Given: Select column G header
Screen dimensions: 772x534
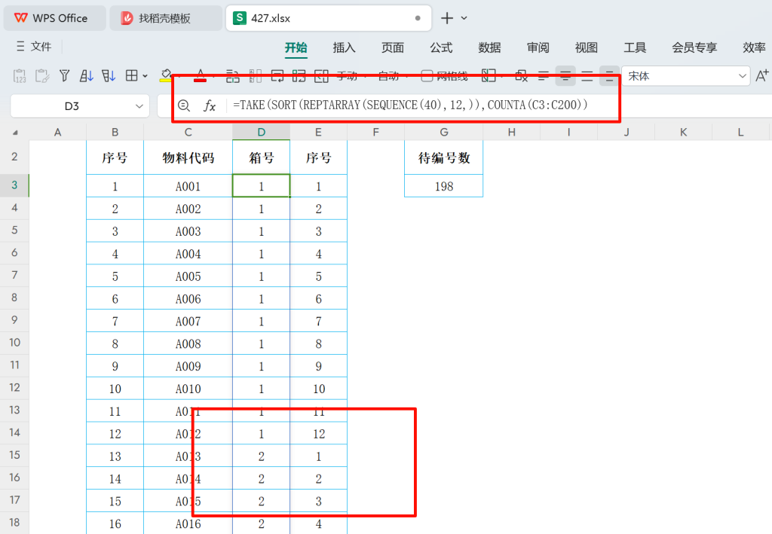Looking at the screenshot, I should pos(443,133).
